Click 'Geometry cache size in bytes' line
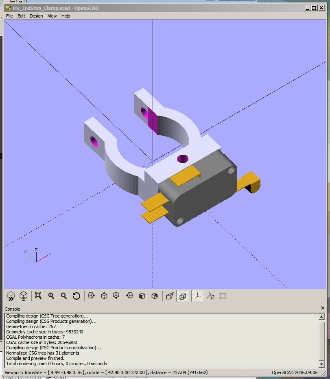 click(45, 332)
